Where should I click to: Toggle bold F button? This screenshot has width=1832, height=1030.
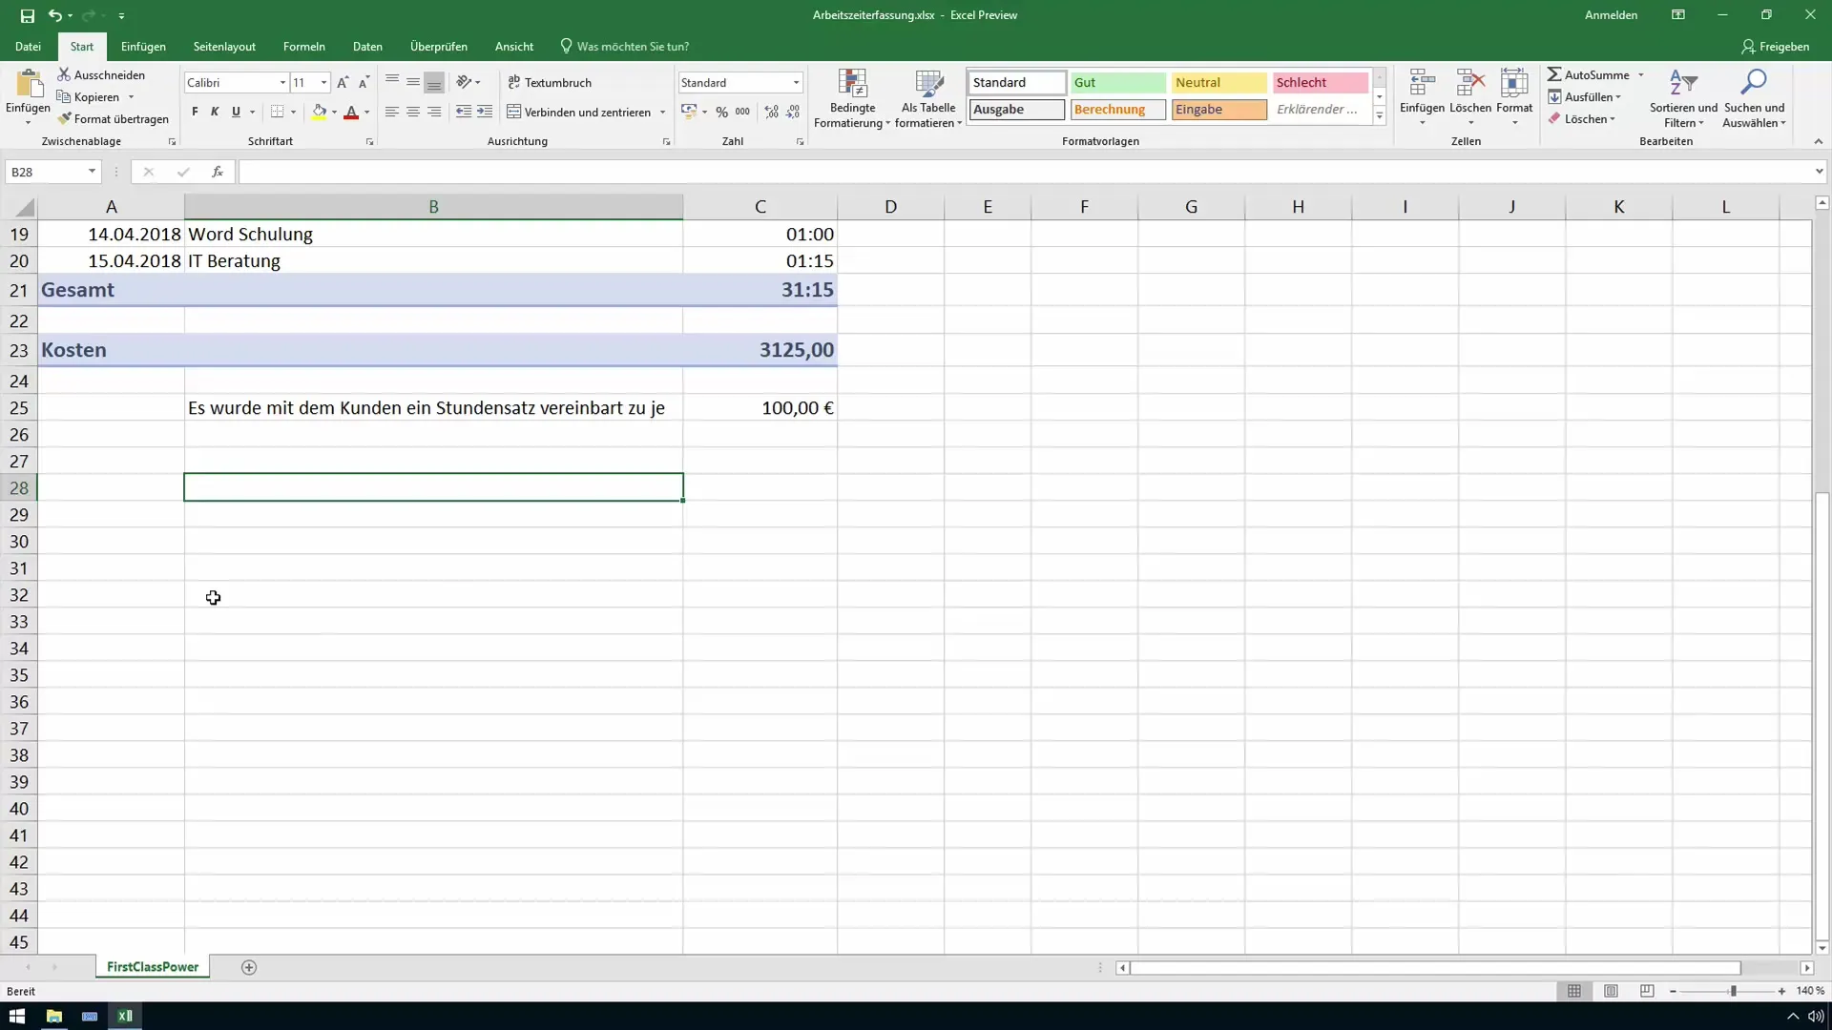click(195, 112)
